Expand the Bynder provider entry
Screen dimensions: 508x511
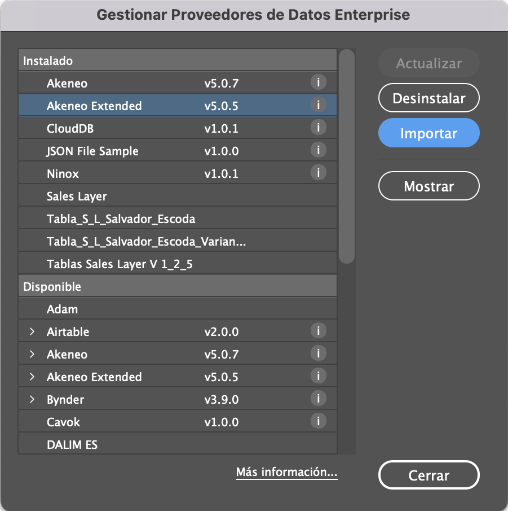tap(33, 399)
